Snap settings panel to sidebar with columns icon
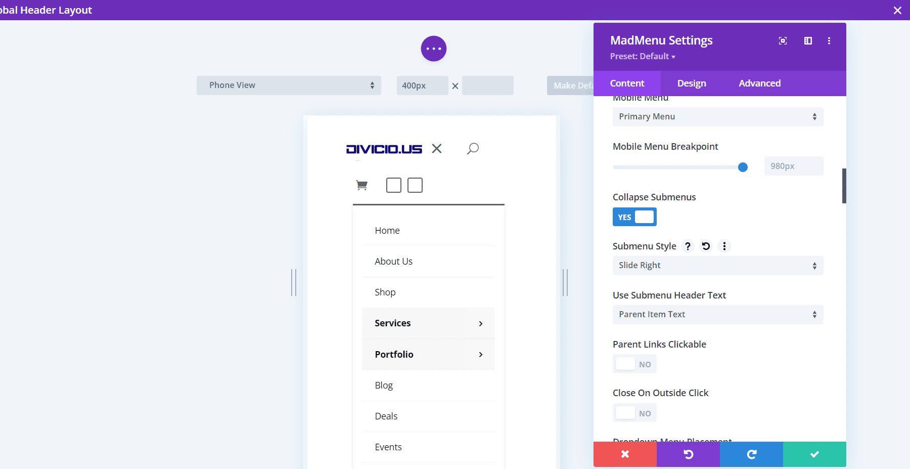The height and width of the screenshot is (469, 910). pos(808,41)
